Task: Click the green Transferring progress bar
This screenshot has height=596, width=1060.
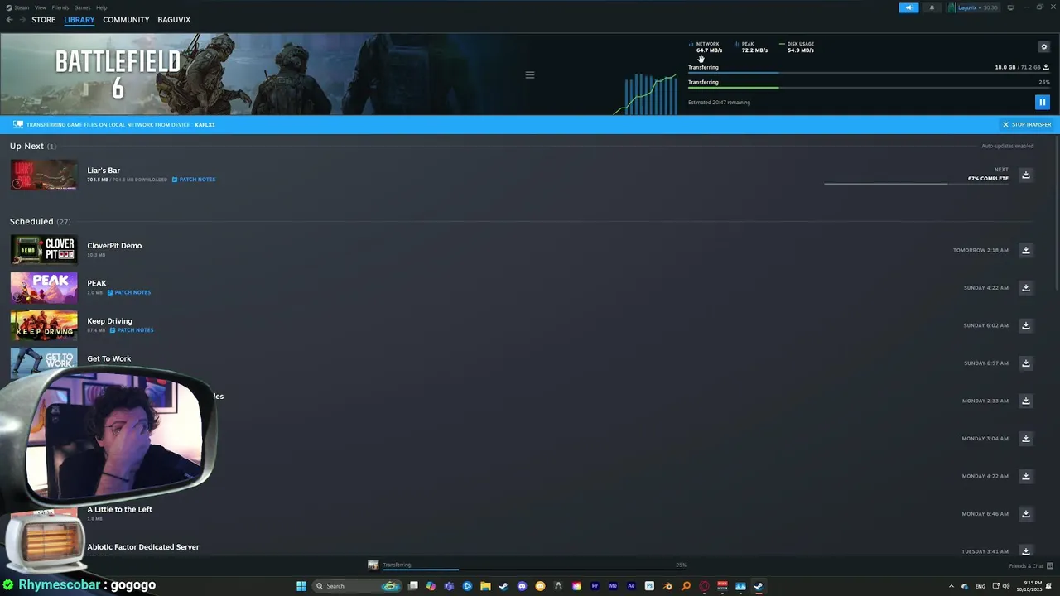Action: [x=869, y=88]
